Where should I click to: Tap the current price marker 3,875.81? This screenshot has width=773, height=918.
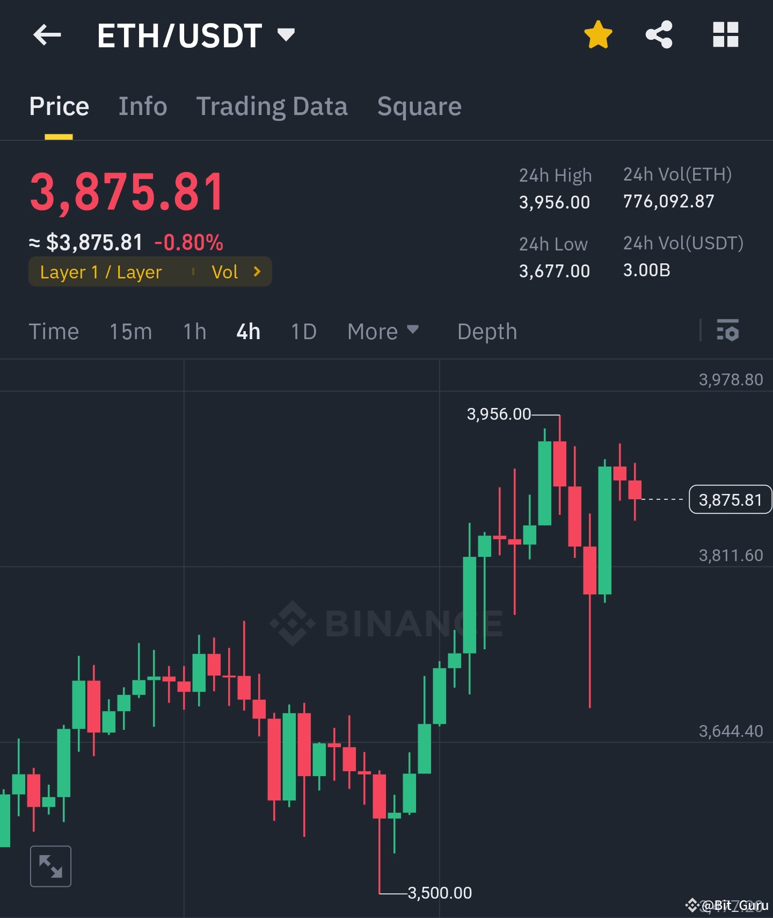730,499
